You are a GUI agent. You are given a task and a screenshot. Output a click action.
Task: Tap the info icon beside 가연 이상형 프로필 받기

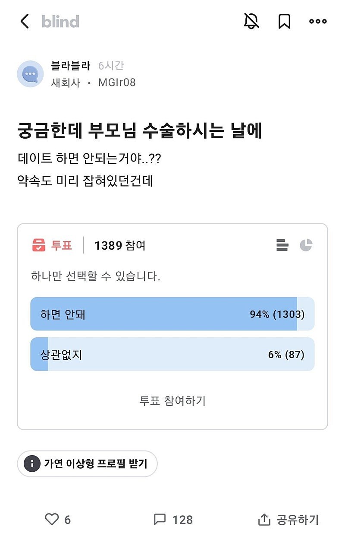pos(31,463)
